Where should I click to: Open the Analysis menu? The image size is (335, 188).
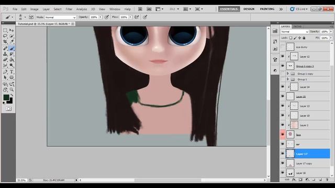(x=82, y=9)
